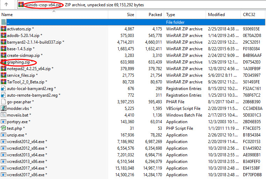Click the CRC32 column header
This screenshot has width=266, height=179.
pos(249,15)
